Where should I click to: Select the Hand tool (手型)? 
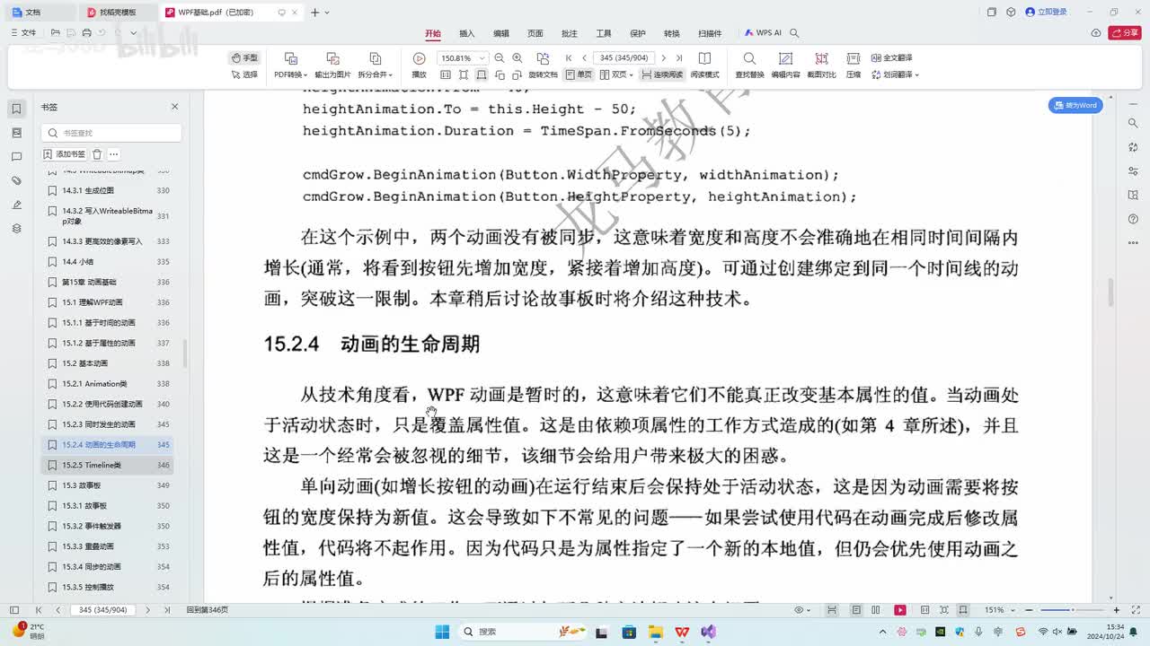coord(244,57)
